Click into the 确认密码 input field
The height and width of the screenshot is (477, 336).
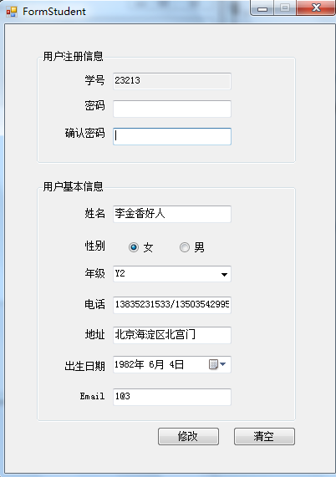click(x=172, y=136)
